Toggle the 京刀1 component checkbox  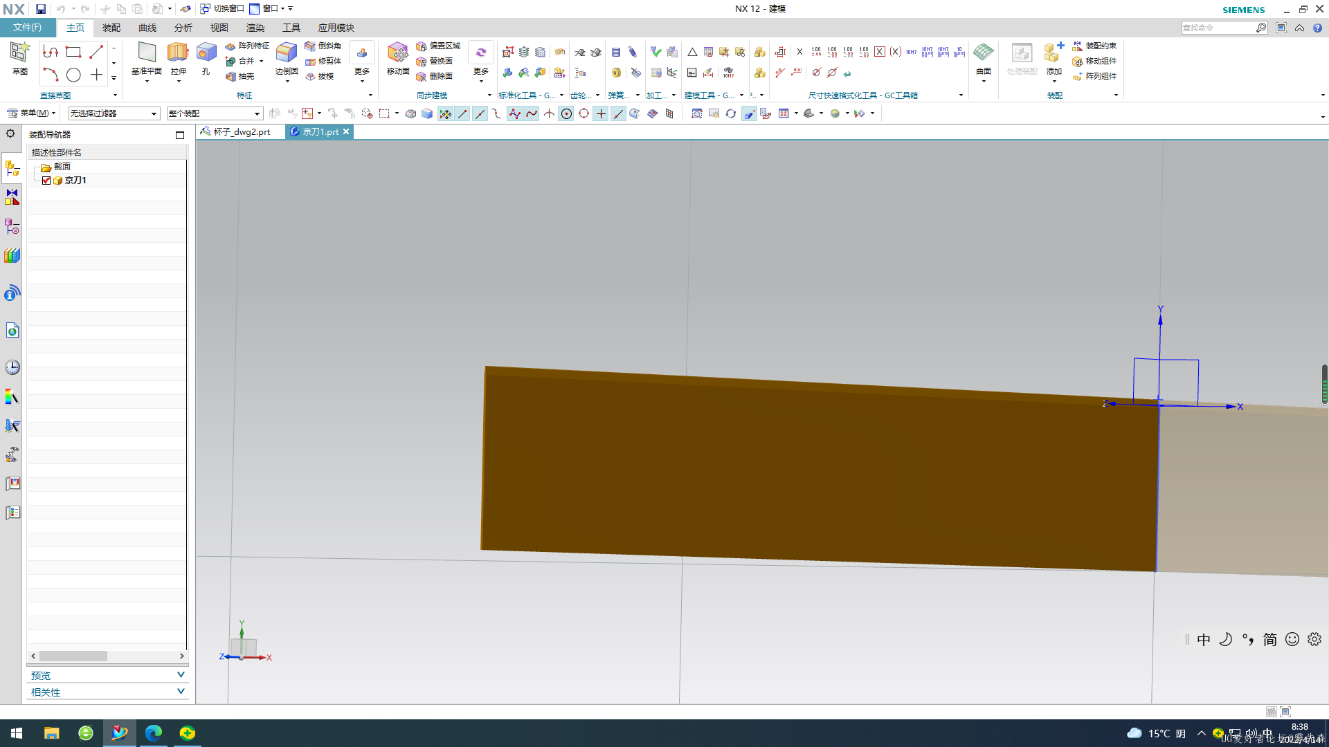[46, 181]
